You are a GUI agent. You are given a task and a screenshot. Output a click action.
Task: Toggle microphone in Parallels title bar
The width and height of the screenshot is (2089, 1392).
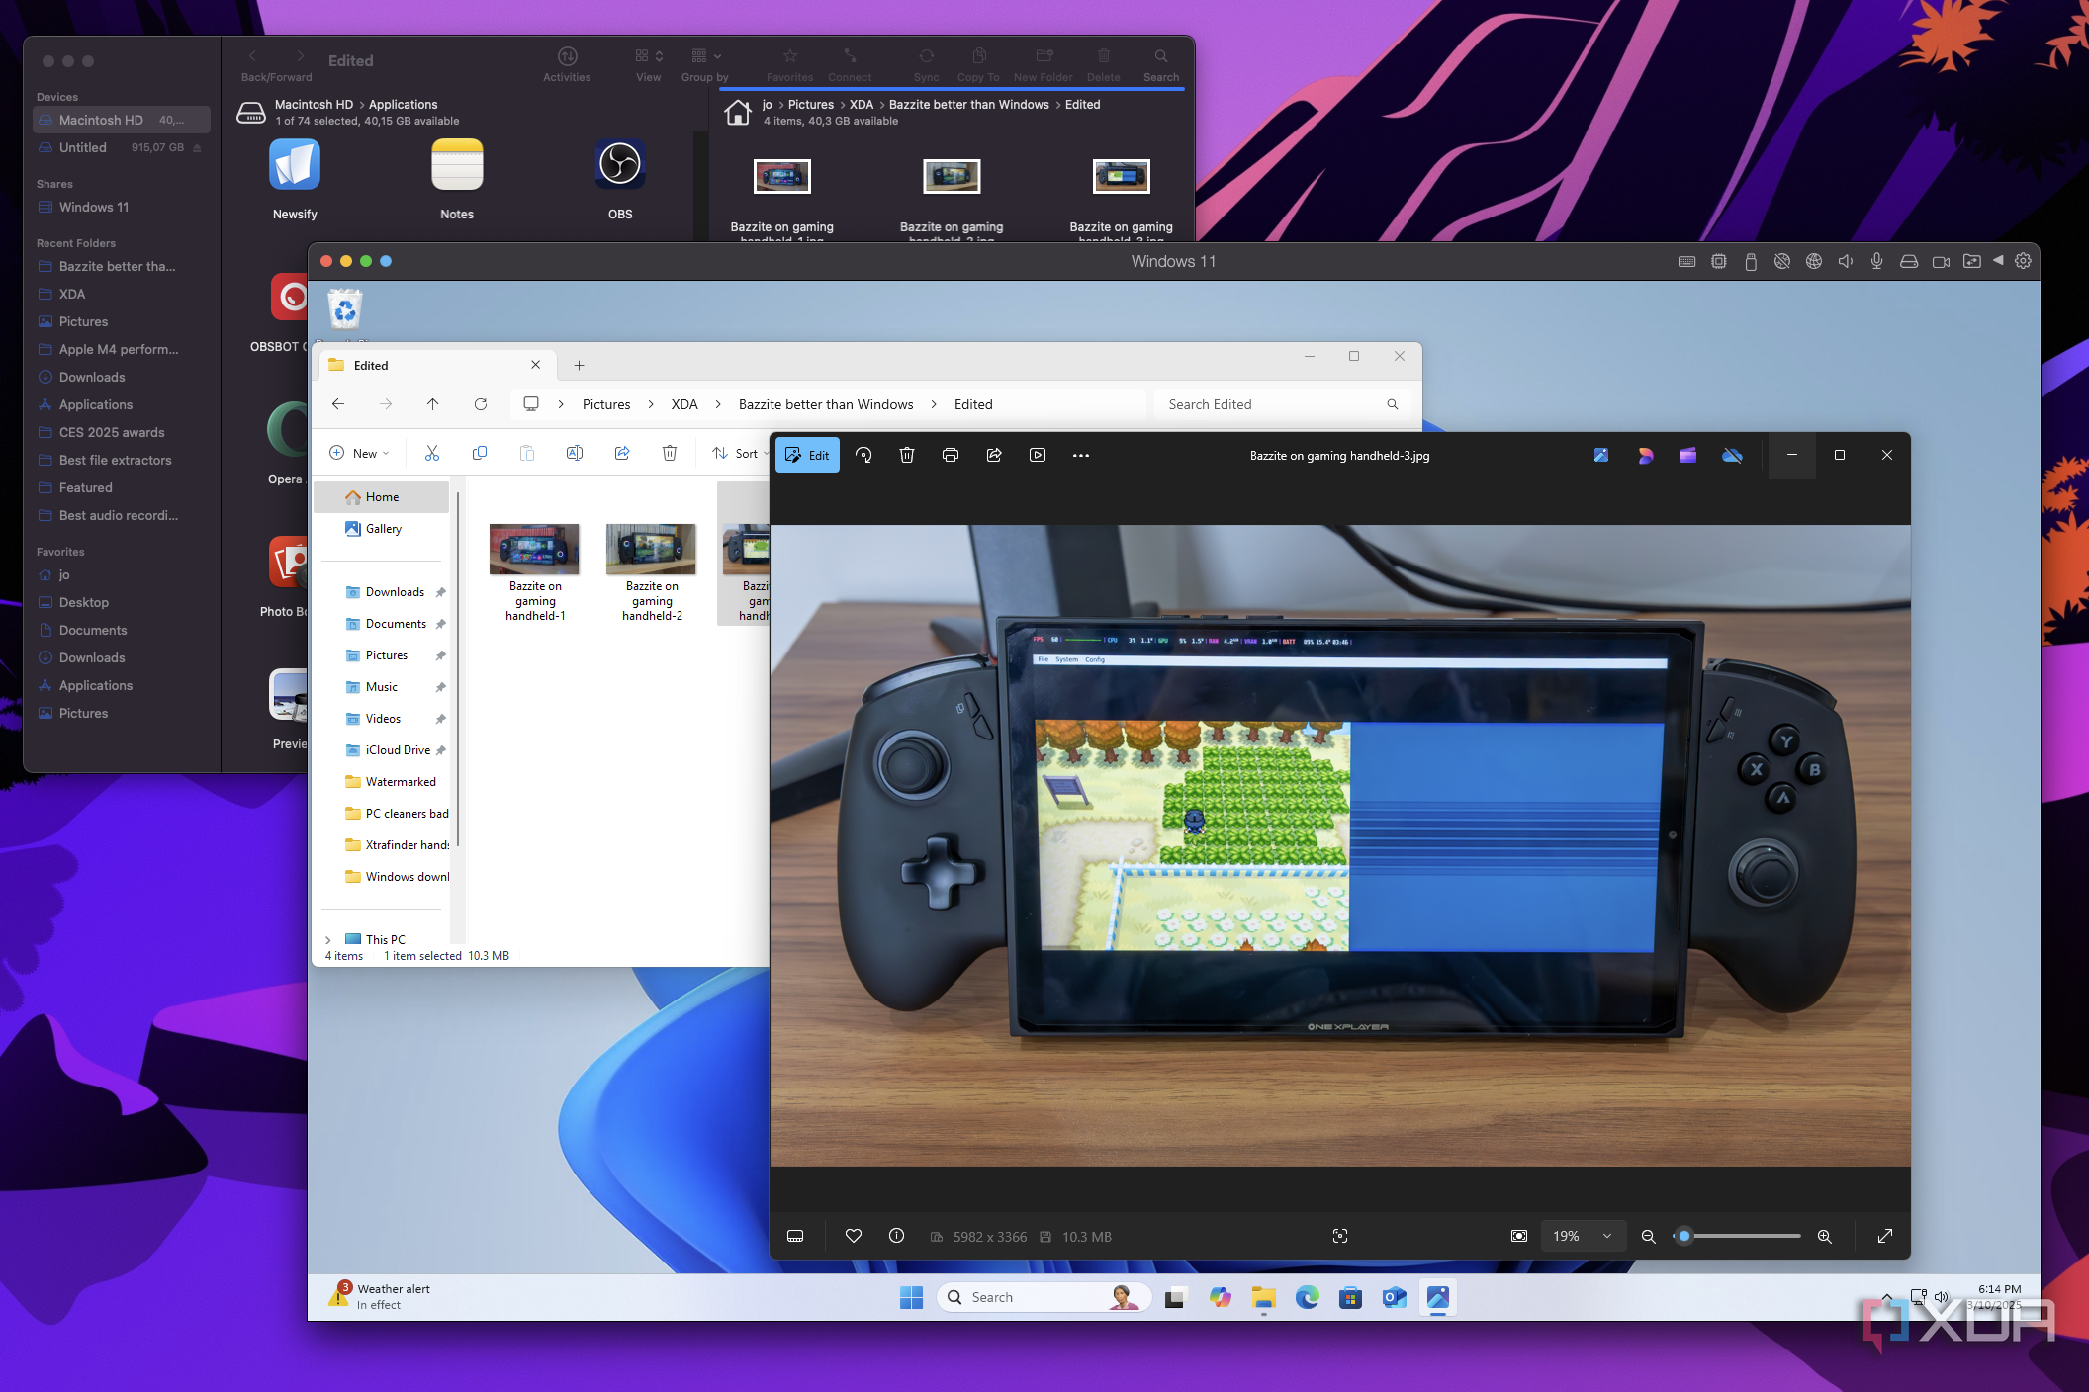tap(1876, 261)
